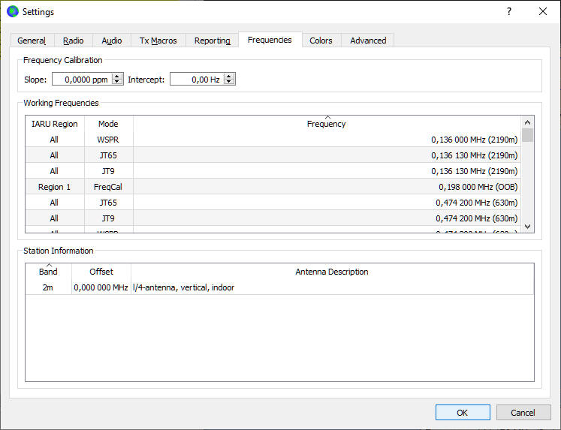Screen dimensions: 561x430
Task: Open the Tx Macros tab
Action: tap(159, 41)
